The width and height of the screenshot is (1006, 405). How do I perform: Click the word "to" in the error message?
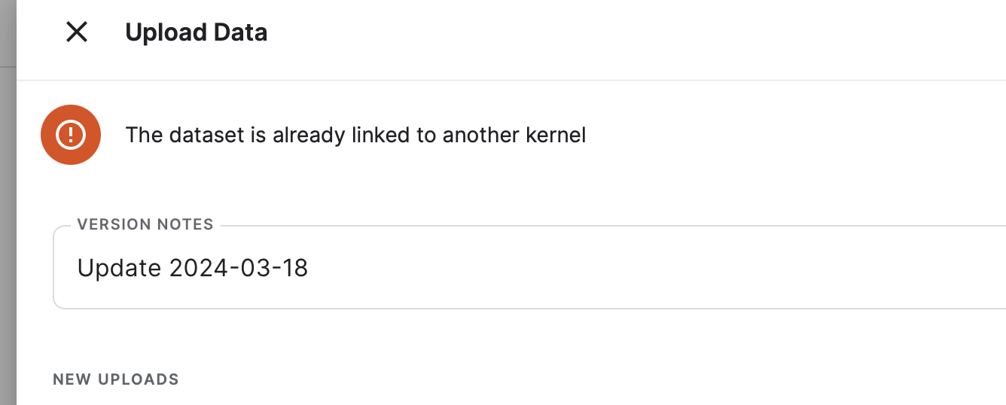tap(425, 136)
